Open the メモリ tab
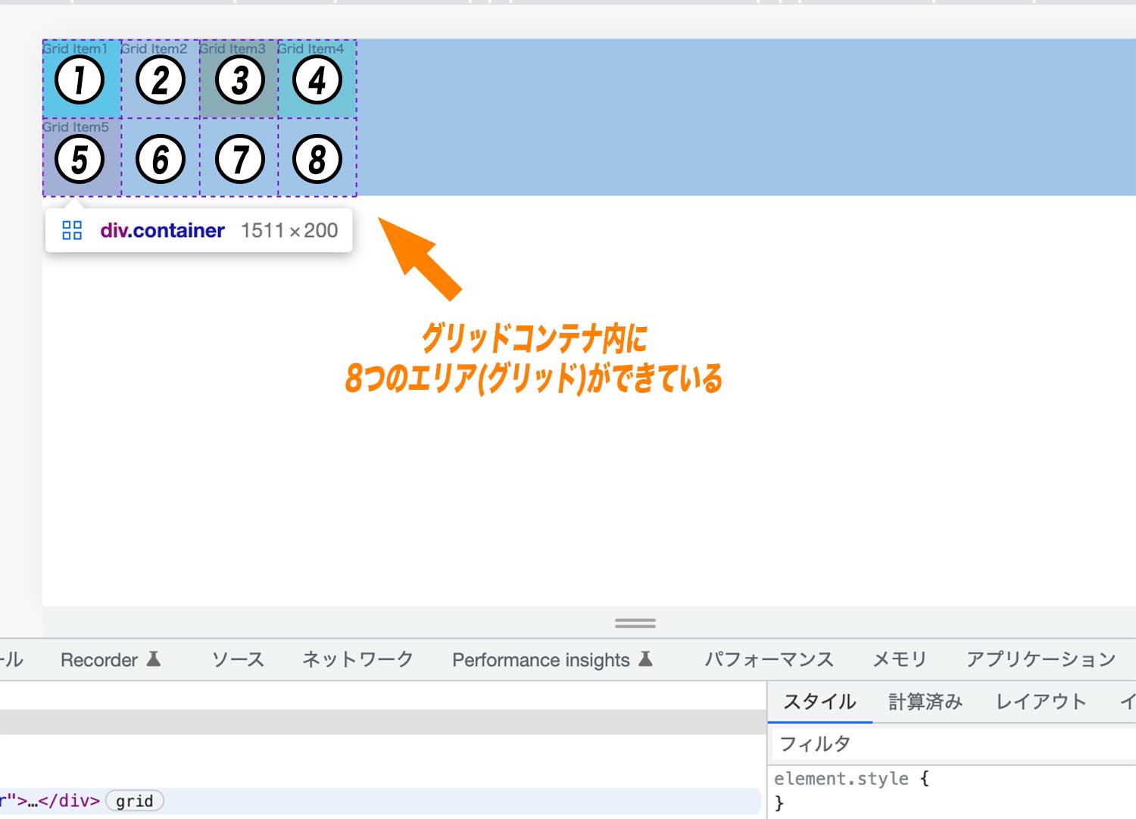Image resolution: width=1136 pixels, height=819 pixels. [900, 660]
